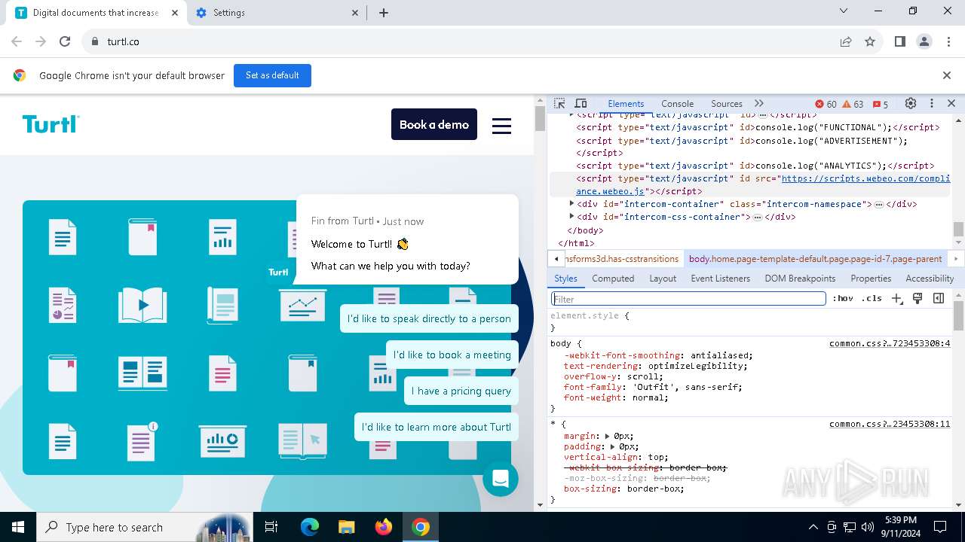Open the tab search dropdown chevron

pyautogui.click(x=844, y=11)
